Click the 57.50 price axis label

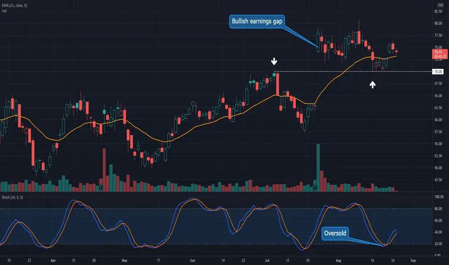click(x=438, y=132)
